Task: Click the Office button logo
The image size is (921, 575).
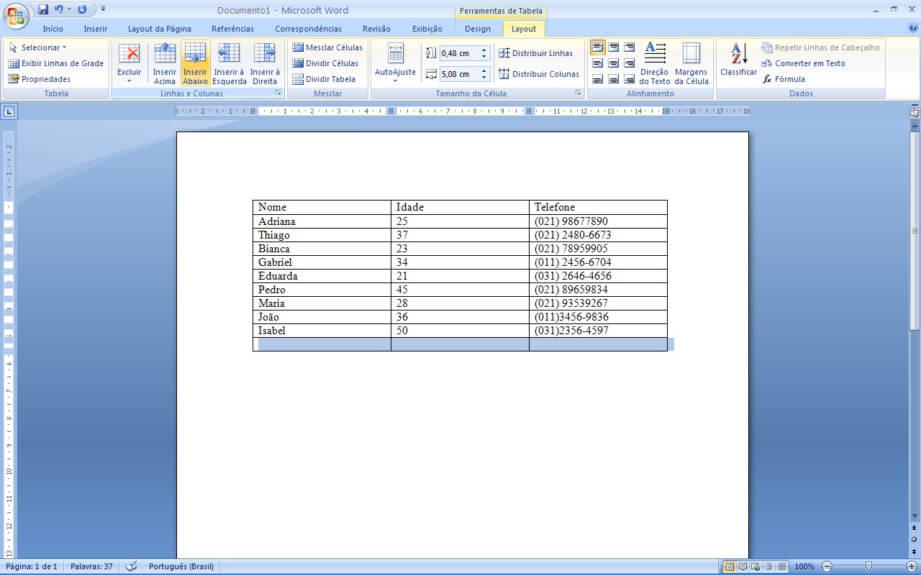Action: [x=15, y=16]
